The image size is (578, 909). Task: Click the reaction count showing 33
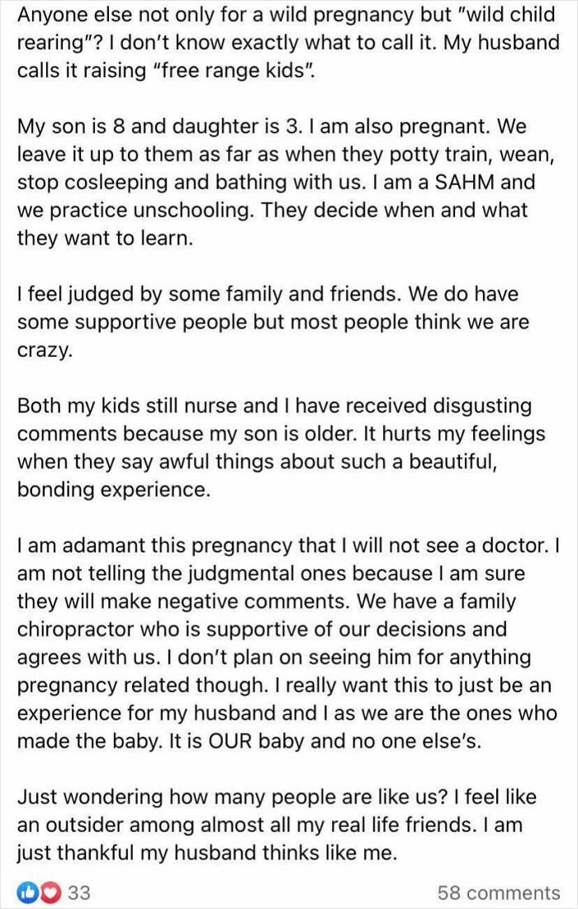click(79, 891)
